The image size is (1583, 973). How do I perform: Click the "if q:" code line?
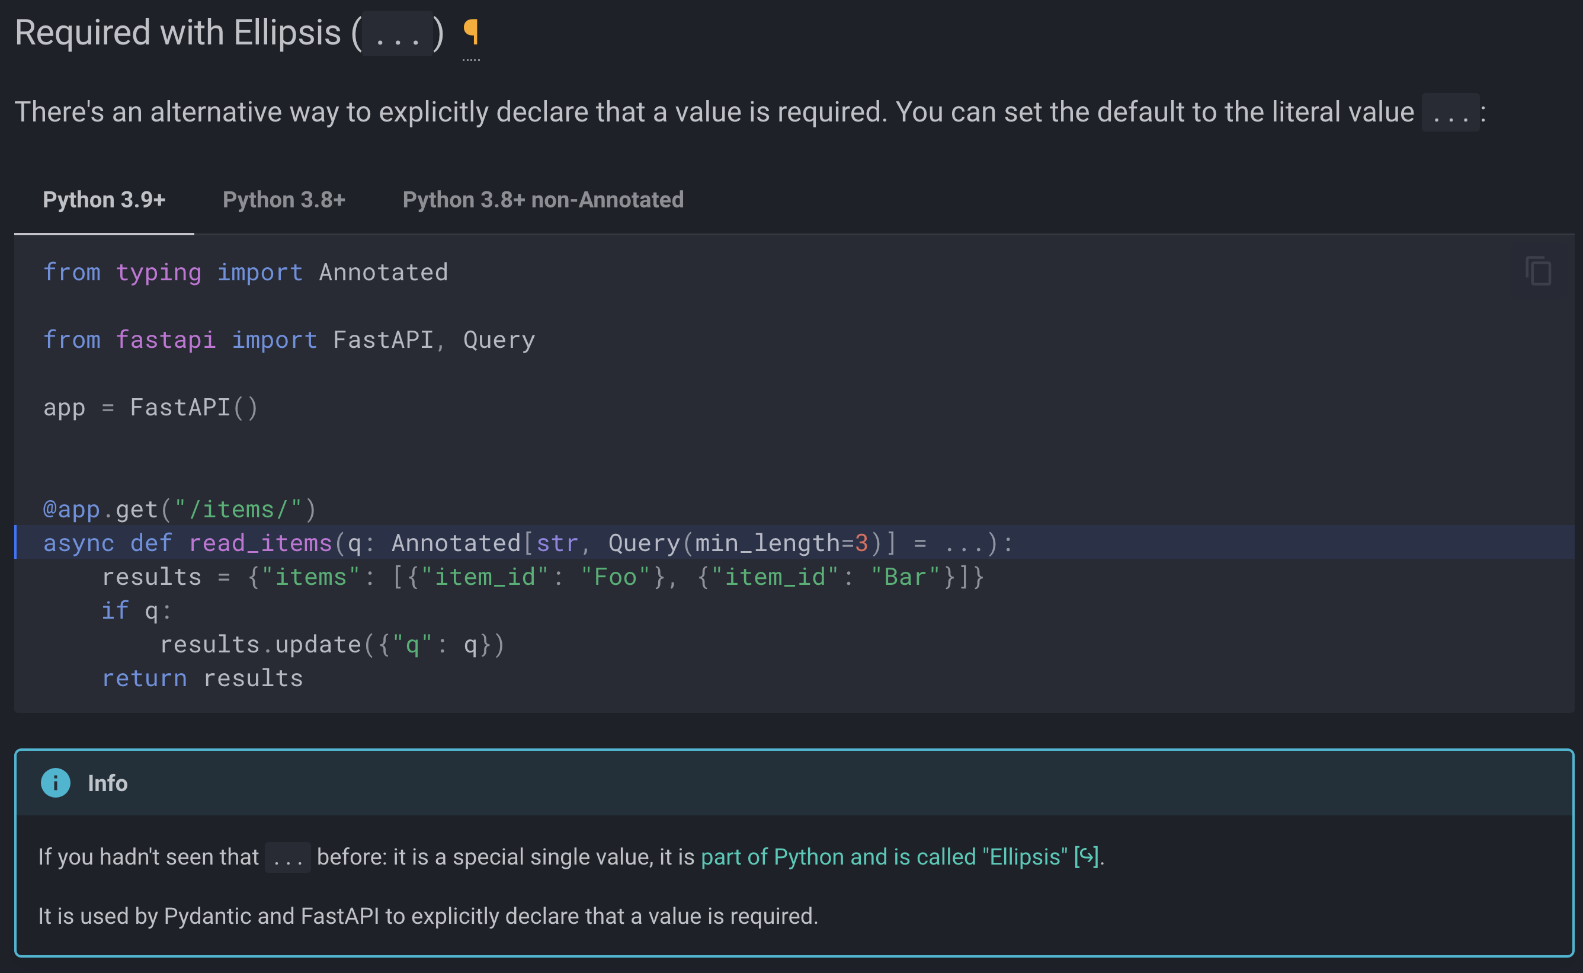point(136,610)
